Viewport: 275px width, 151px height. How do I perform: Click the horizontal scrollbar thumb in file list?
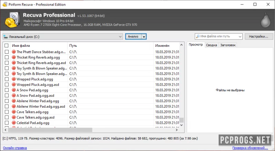(x=50, y=130)
